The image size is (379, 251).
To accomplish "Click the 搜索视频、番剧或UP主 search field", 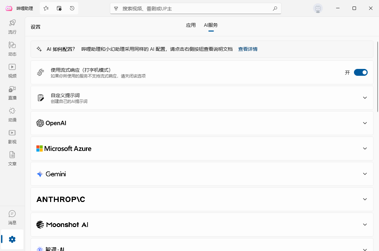I will pyautogui.click(x=196, y=9).
